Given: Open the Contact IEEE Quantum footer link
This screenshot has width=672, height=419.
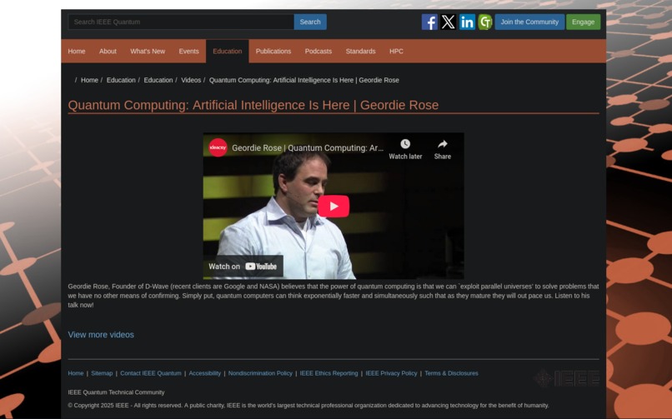Looking at the screenshot, I should 151,373.
